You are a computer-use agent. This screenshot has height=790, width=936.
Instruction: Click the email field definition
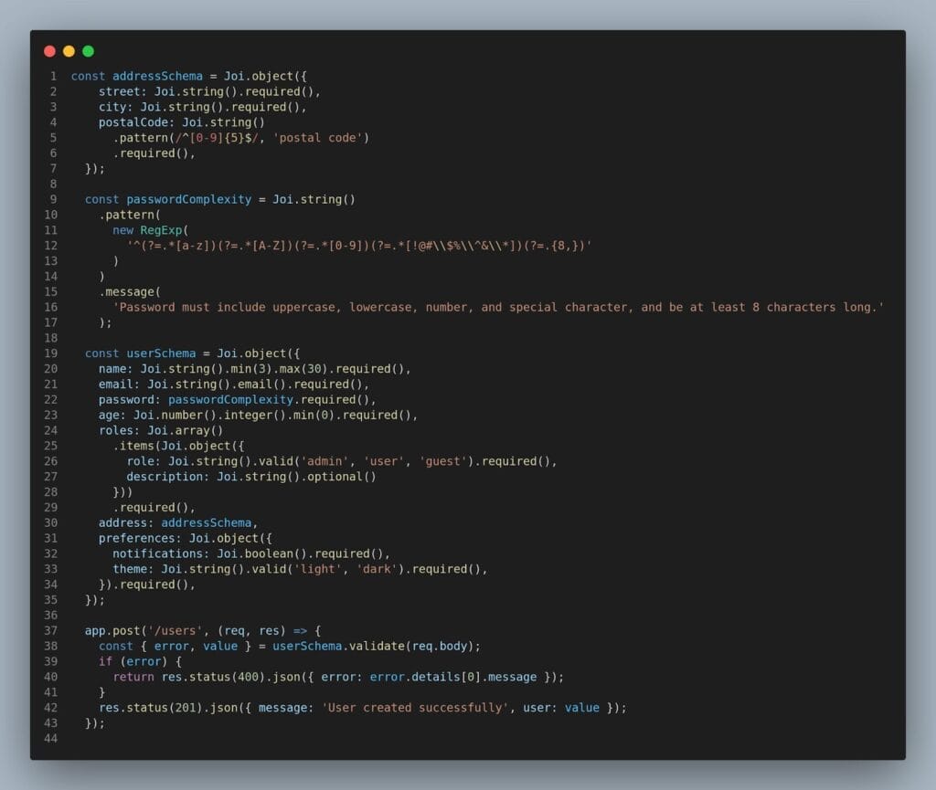click(x=229, y=384)
